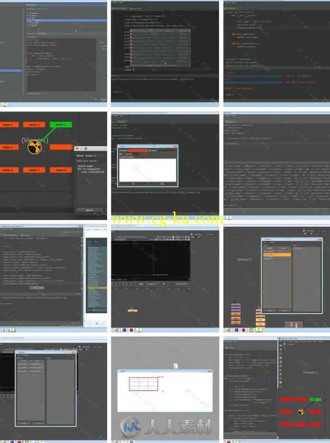Select the blue highlighted row in the settings list
This screenshot has width=330, height=443.
[x=66, y=21]
